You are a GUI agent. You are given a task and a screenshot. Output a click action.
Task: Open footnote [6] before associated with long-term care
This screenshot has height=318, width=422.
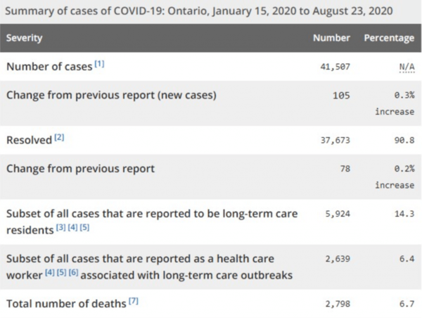[72, 273]
